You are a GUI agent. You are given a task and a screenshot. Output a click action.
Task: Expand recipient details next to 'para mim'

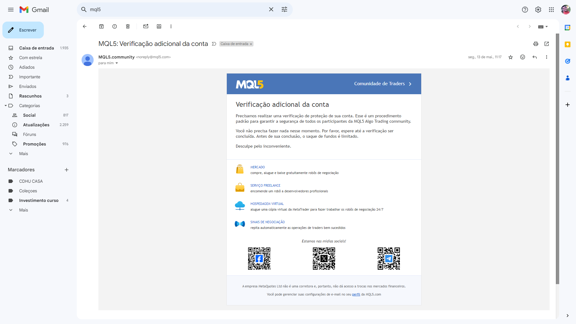tap(117, 63)
